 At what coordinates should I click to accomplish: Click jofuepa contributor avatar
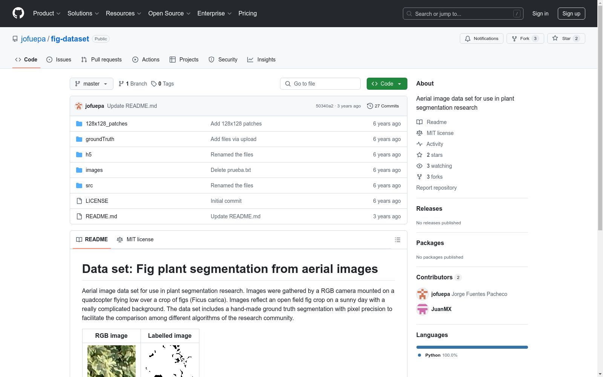[x=422, y=294]
